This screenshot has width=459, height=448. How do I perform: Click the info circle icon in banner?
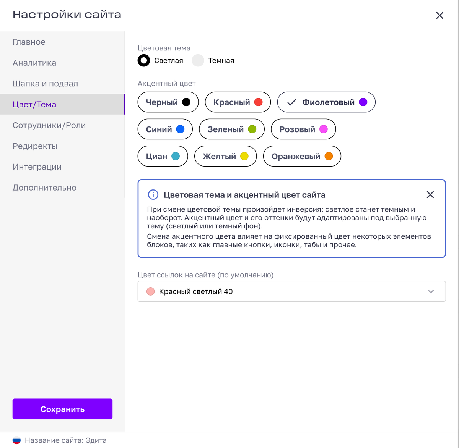tap(153, 195)
